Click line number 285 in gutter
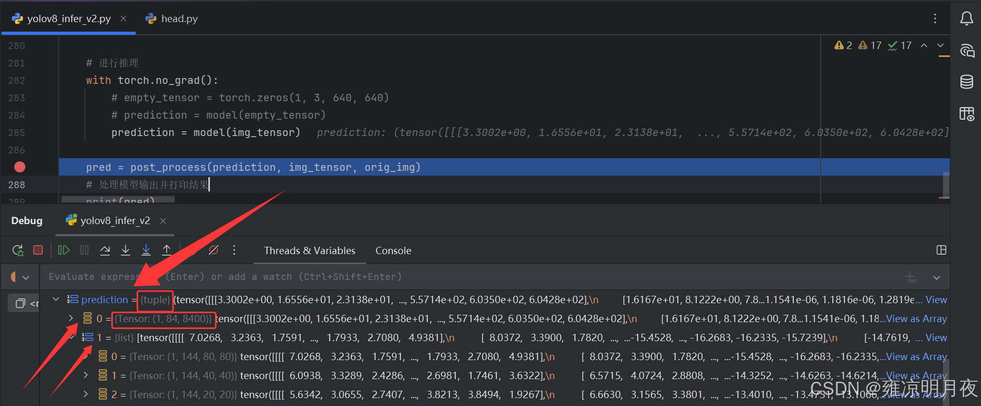The height and width of the screenshot is (406, 981). (16, 132)
